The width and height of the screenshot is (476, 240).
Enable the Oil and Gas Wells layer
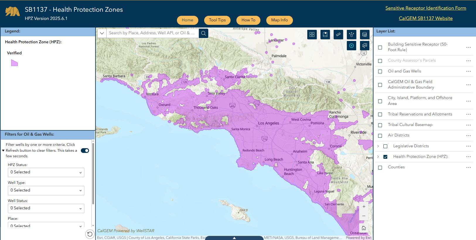pyautogui.click(x=380, y=71)
